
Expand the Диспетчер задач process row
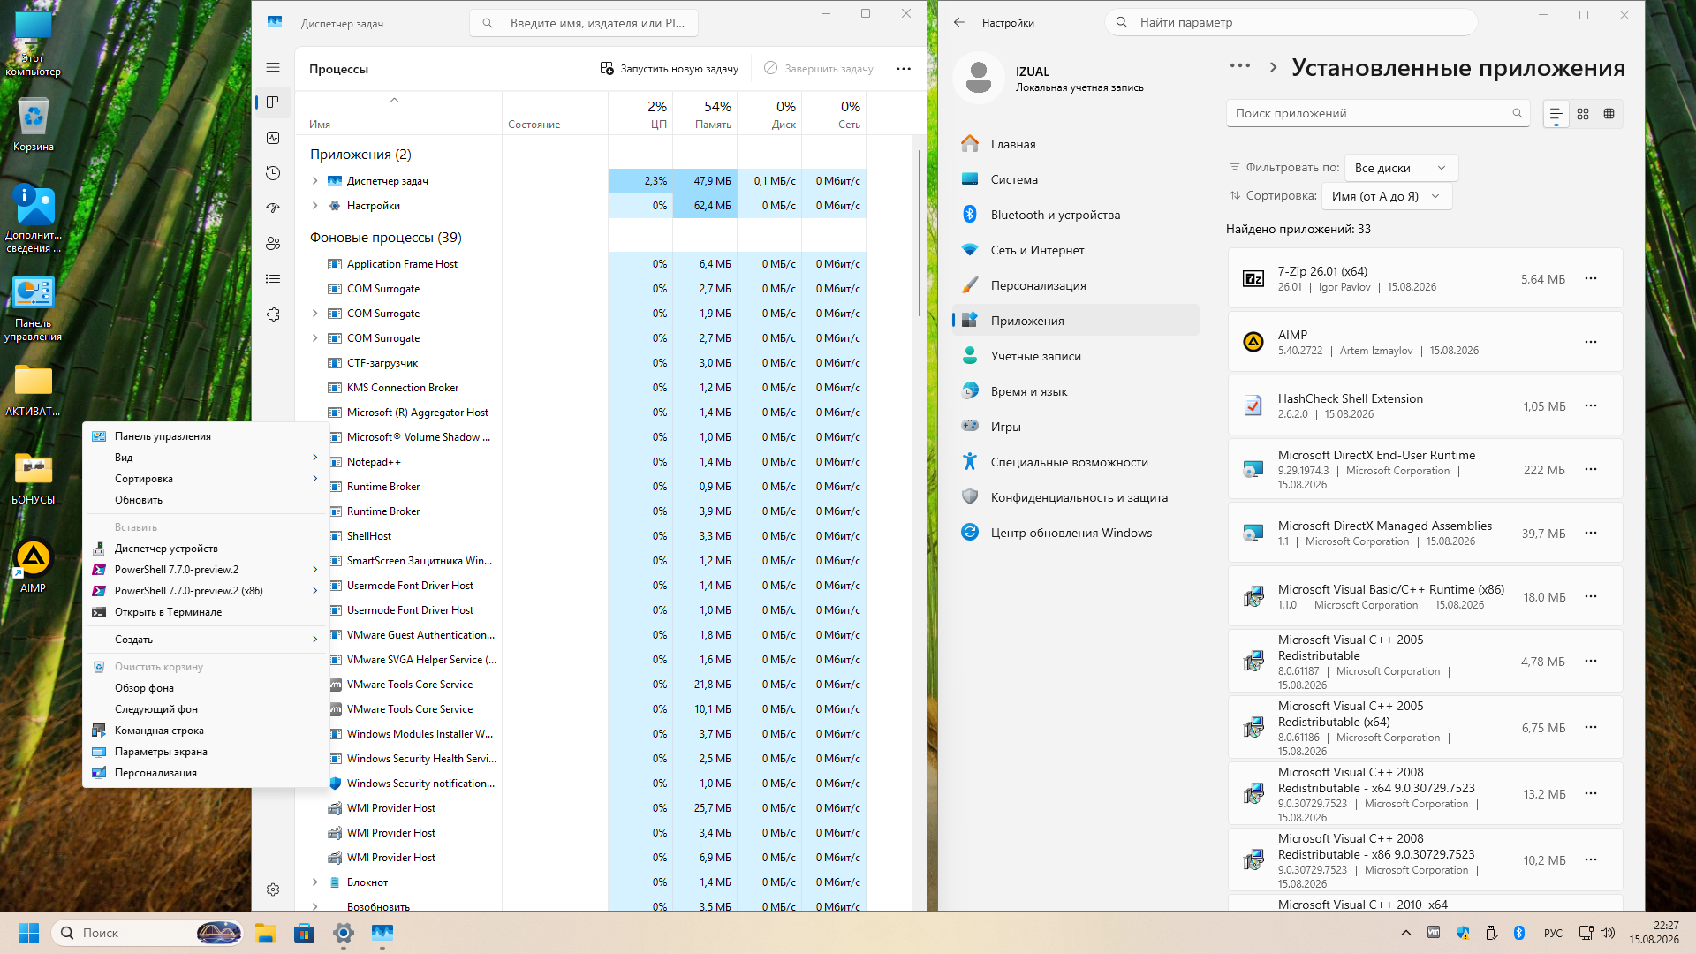315,180
